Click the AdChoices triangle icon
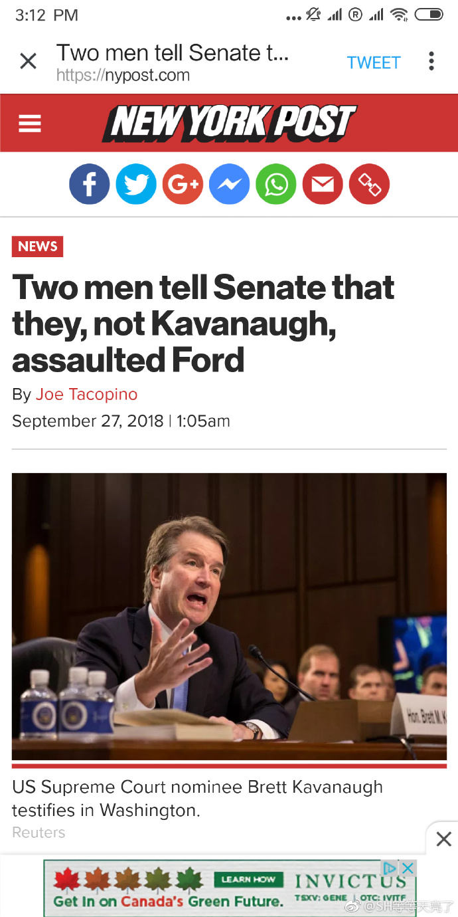Viewport: 458px width, 917px height. pyautogui.click(x=390, y=868)
